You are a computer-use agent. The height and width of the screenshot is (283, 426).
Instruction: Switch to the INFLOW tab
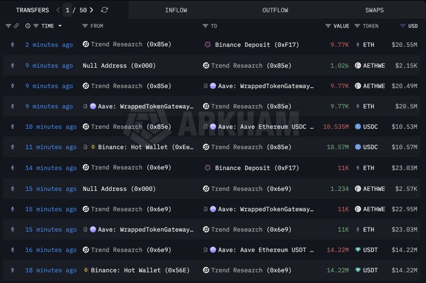click(175, 10)
